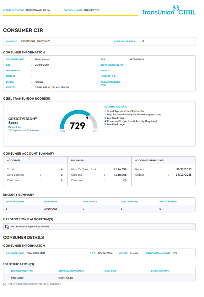The image size is (204, 297).
Task: Select recent account date 31/12/2025
Action: tap(184, 169)
